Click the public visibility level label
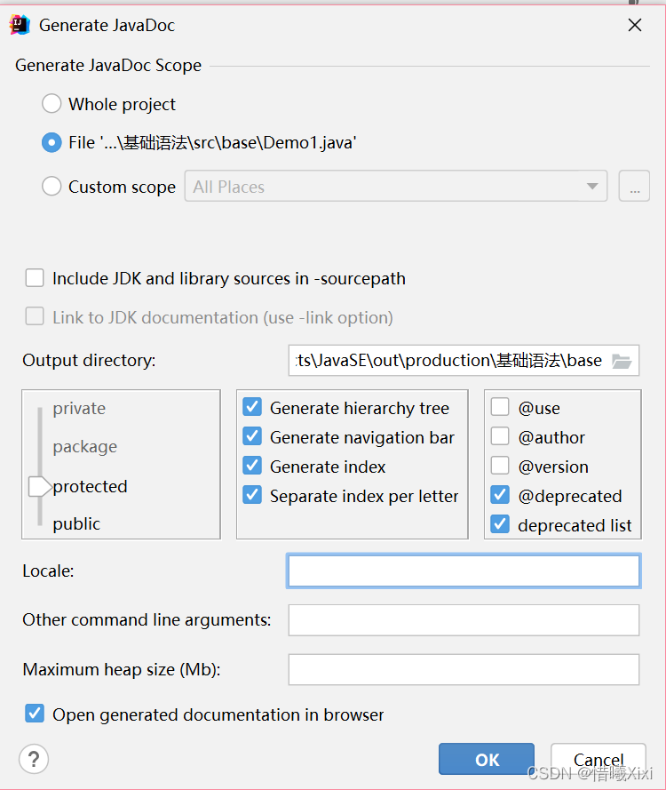Image resolution: width=666 pixels, height=790 pixels. click(76, 523)
